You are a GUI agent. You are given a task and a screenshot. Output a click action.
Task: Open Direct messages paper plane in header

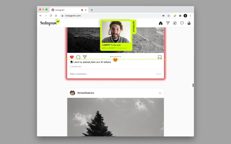pyautogui.click(x=168, y=23)
